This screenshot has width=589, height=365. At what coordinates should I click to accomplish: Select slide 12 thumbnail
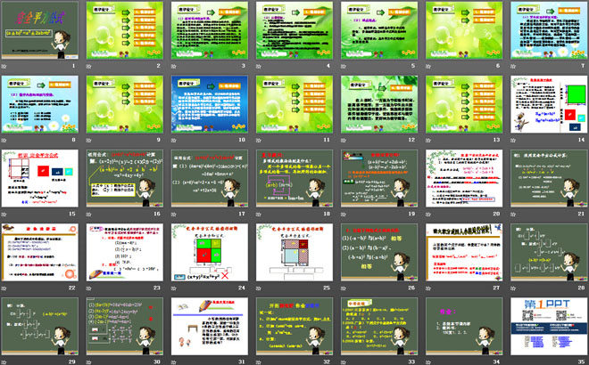379,104
